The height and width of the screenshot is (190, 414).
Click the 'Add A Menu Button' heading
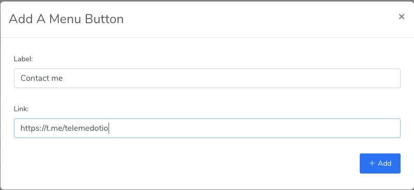click(x=66, y=19)
